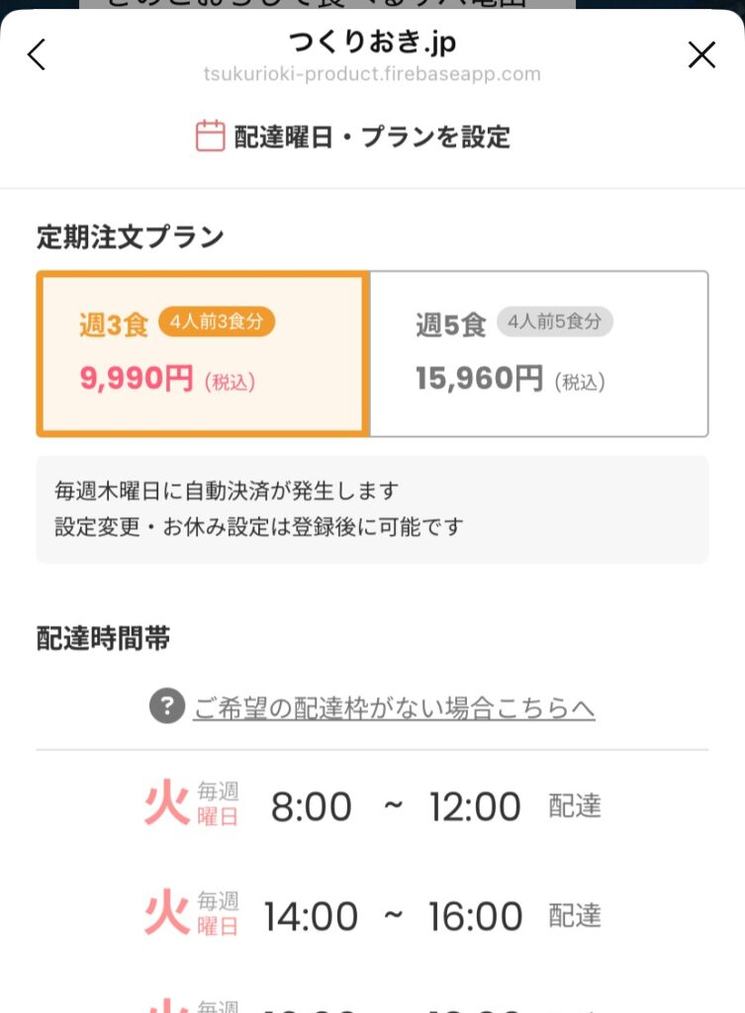Image resolution: width=745 pixels, height=1013 pixels.
Task: Tap the 毎週木曜日に自動決済 notice box
Action: pyautogui.click(x=372, y=508)
